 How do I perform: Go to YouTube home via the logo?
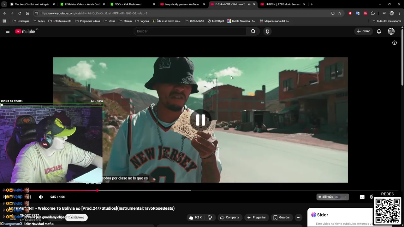[x=25, y=31]
